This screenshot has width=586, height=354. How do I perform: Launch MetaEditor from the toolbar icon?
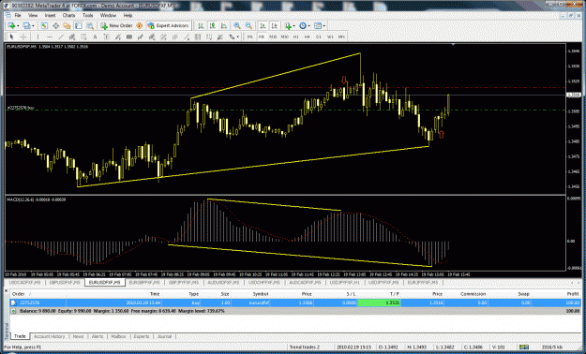click(140, 26)
